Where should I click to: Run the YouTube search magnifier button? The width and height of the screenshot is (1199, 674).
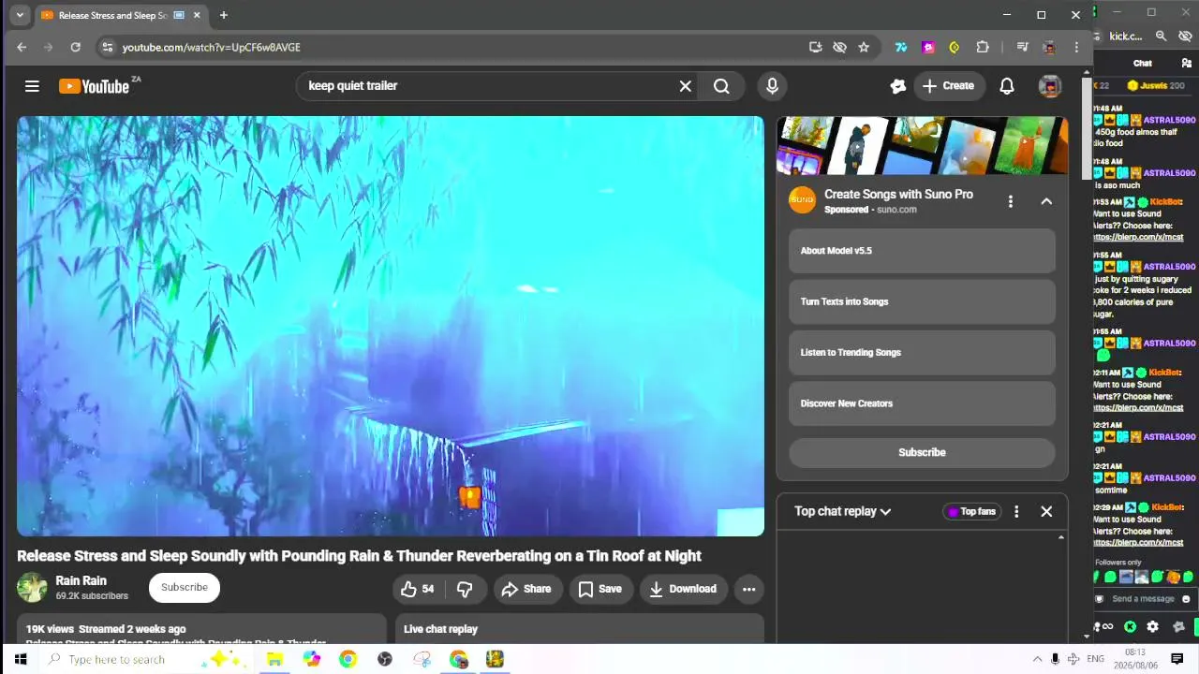[x=721, y=86]
